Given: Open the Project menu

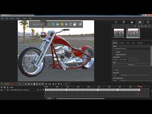Looking at the screenshot, I should click(18, 18).
